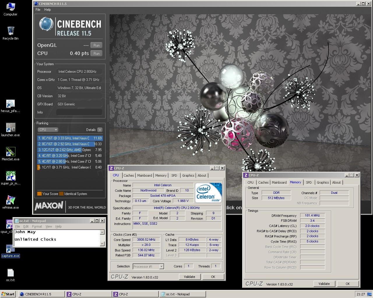Select the super_pi_mod desktop icon
The width and height of the screenshot is (373, 298).
click(x=10, y=178)
